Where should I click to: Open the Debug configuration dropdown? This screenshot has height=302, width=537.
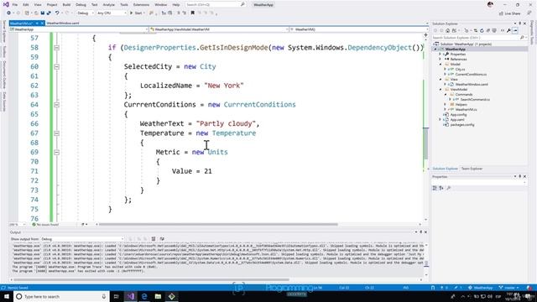(86, 13)
